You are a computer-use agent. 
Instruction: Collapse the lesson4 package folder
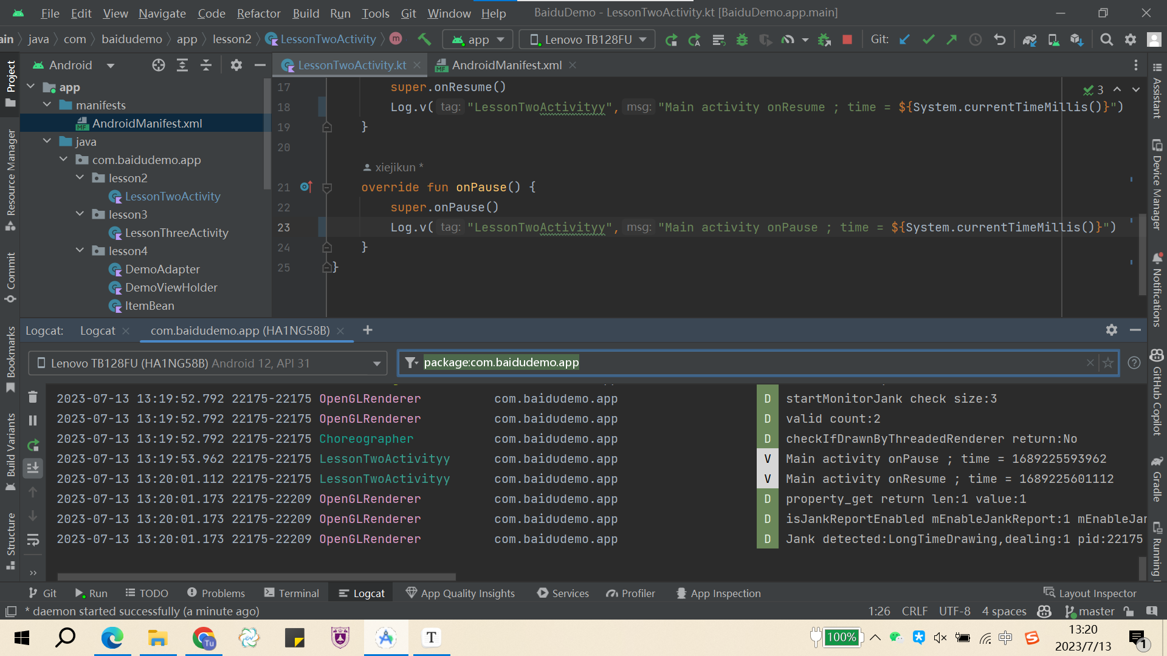80,251
